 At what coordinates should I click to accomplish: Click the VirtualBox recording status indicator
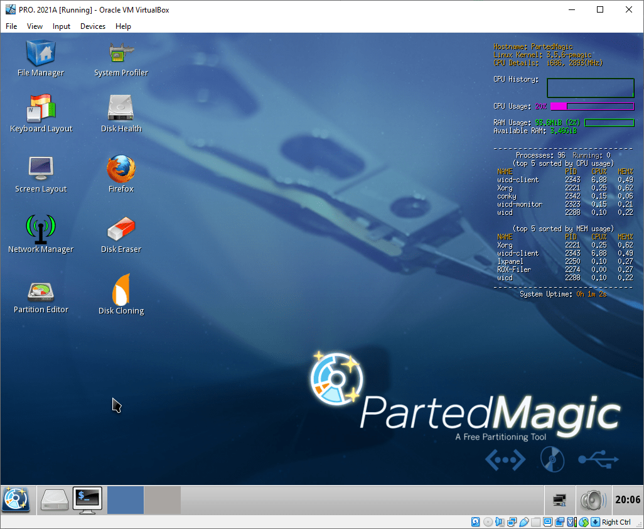559,522
